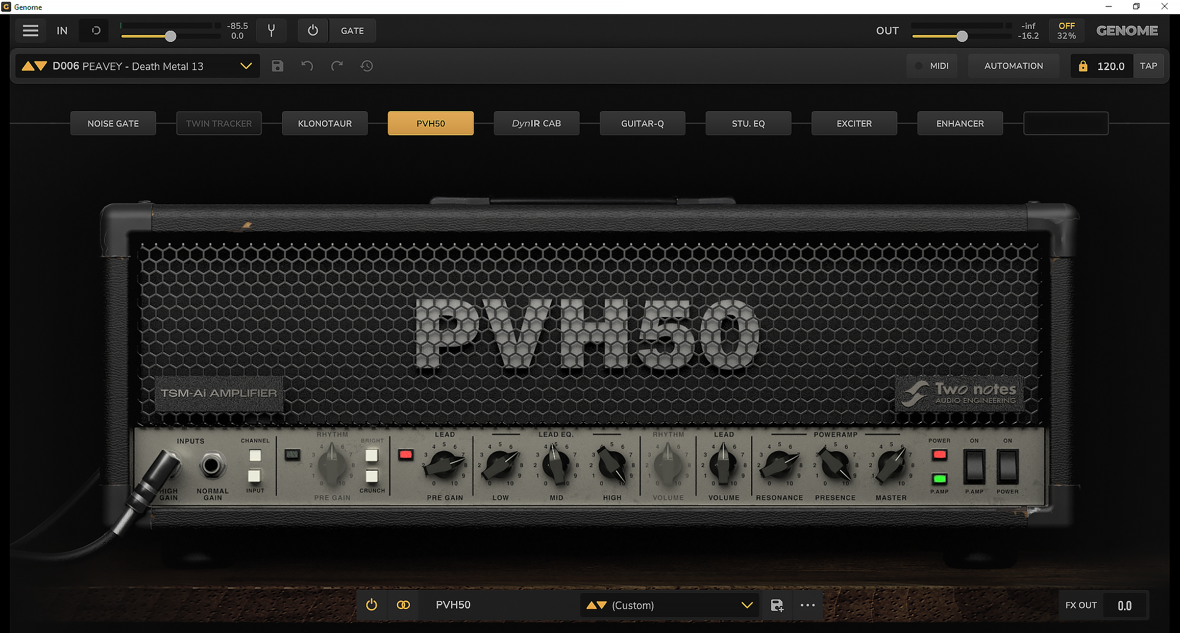This screenshot has height=633, width=1180.
Task: Adjust the input level slider
Action: 171,36
